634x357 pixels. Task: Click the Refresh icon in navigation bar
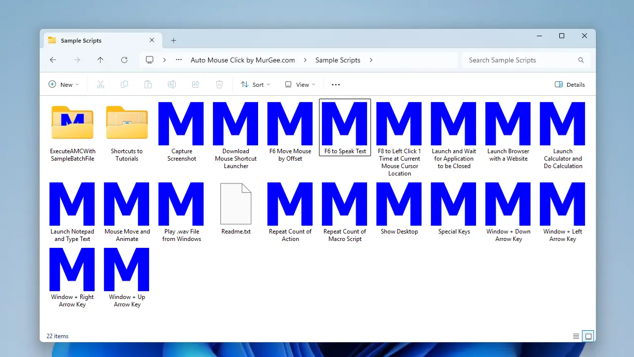(x=124, y=60)
